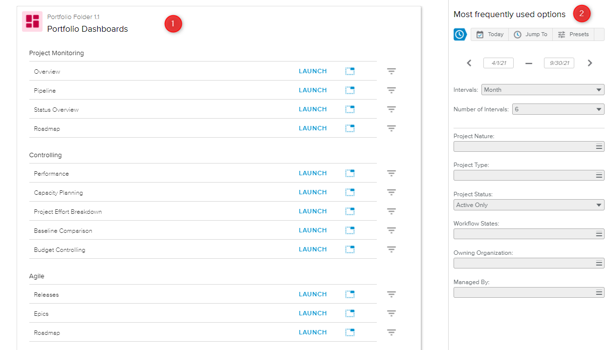Image resolution: width=608 pixels, height=350 pixels.
Task: Open the Number of Intervals dropdown
Action: click(x=558, y=109)
